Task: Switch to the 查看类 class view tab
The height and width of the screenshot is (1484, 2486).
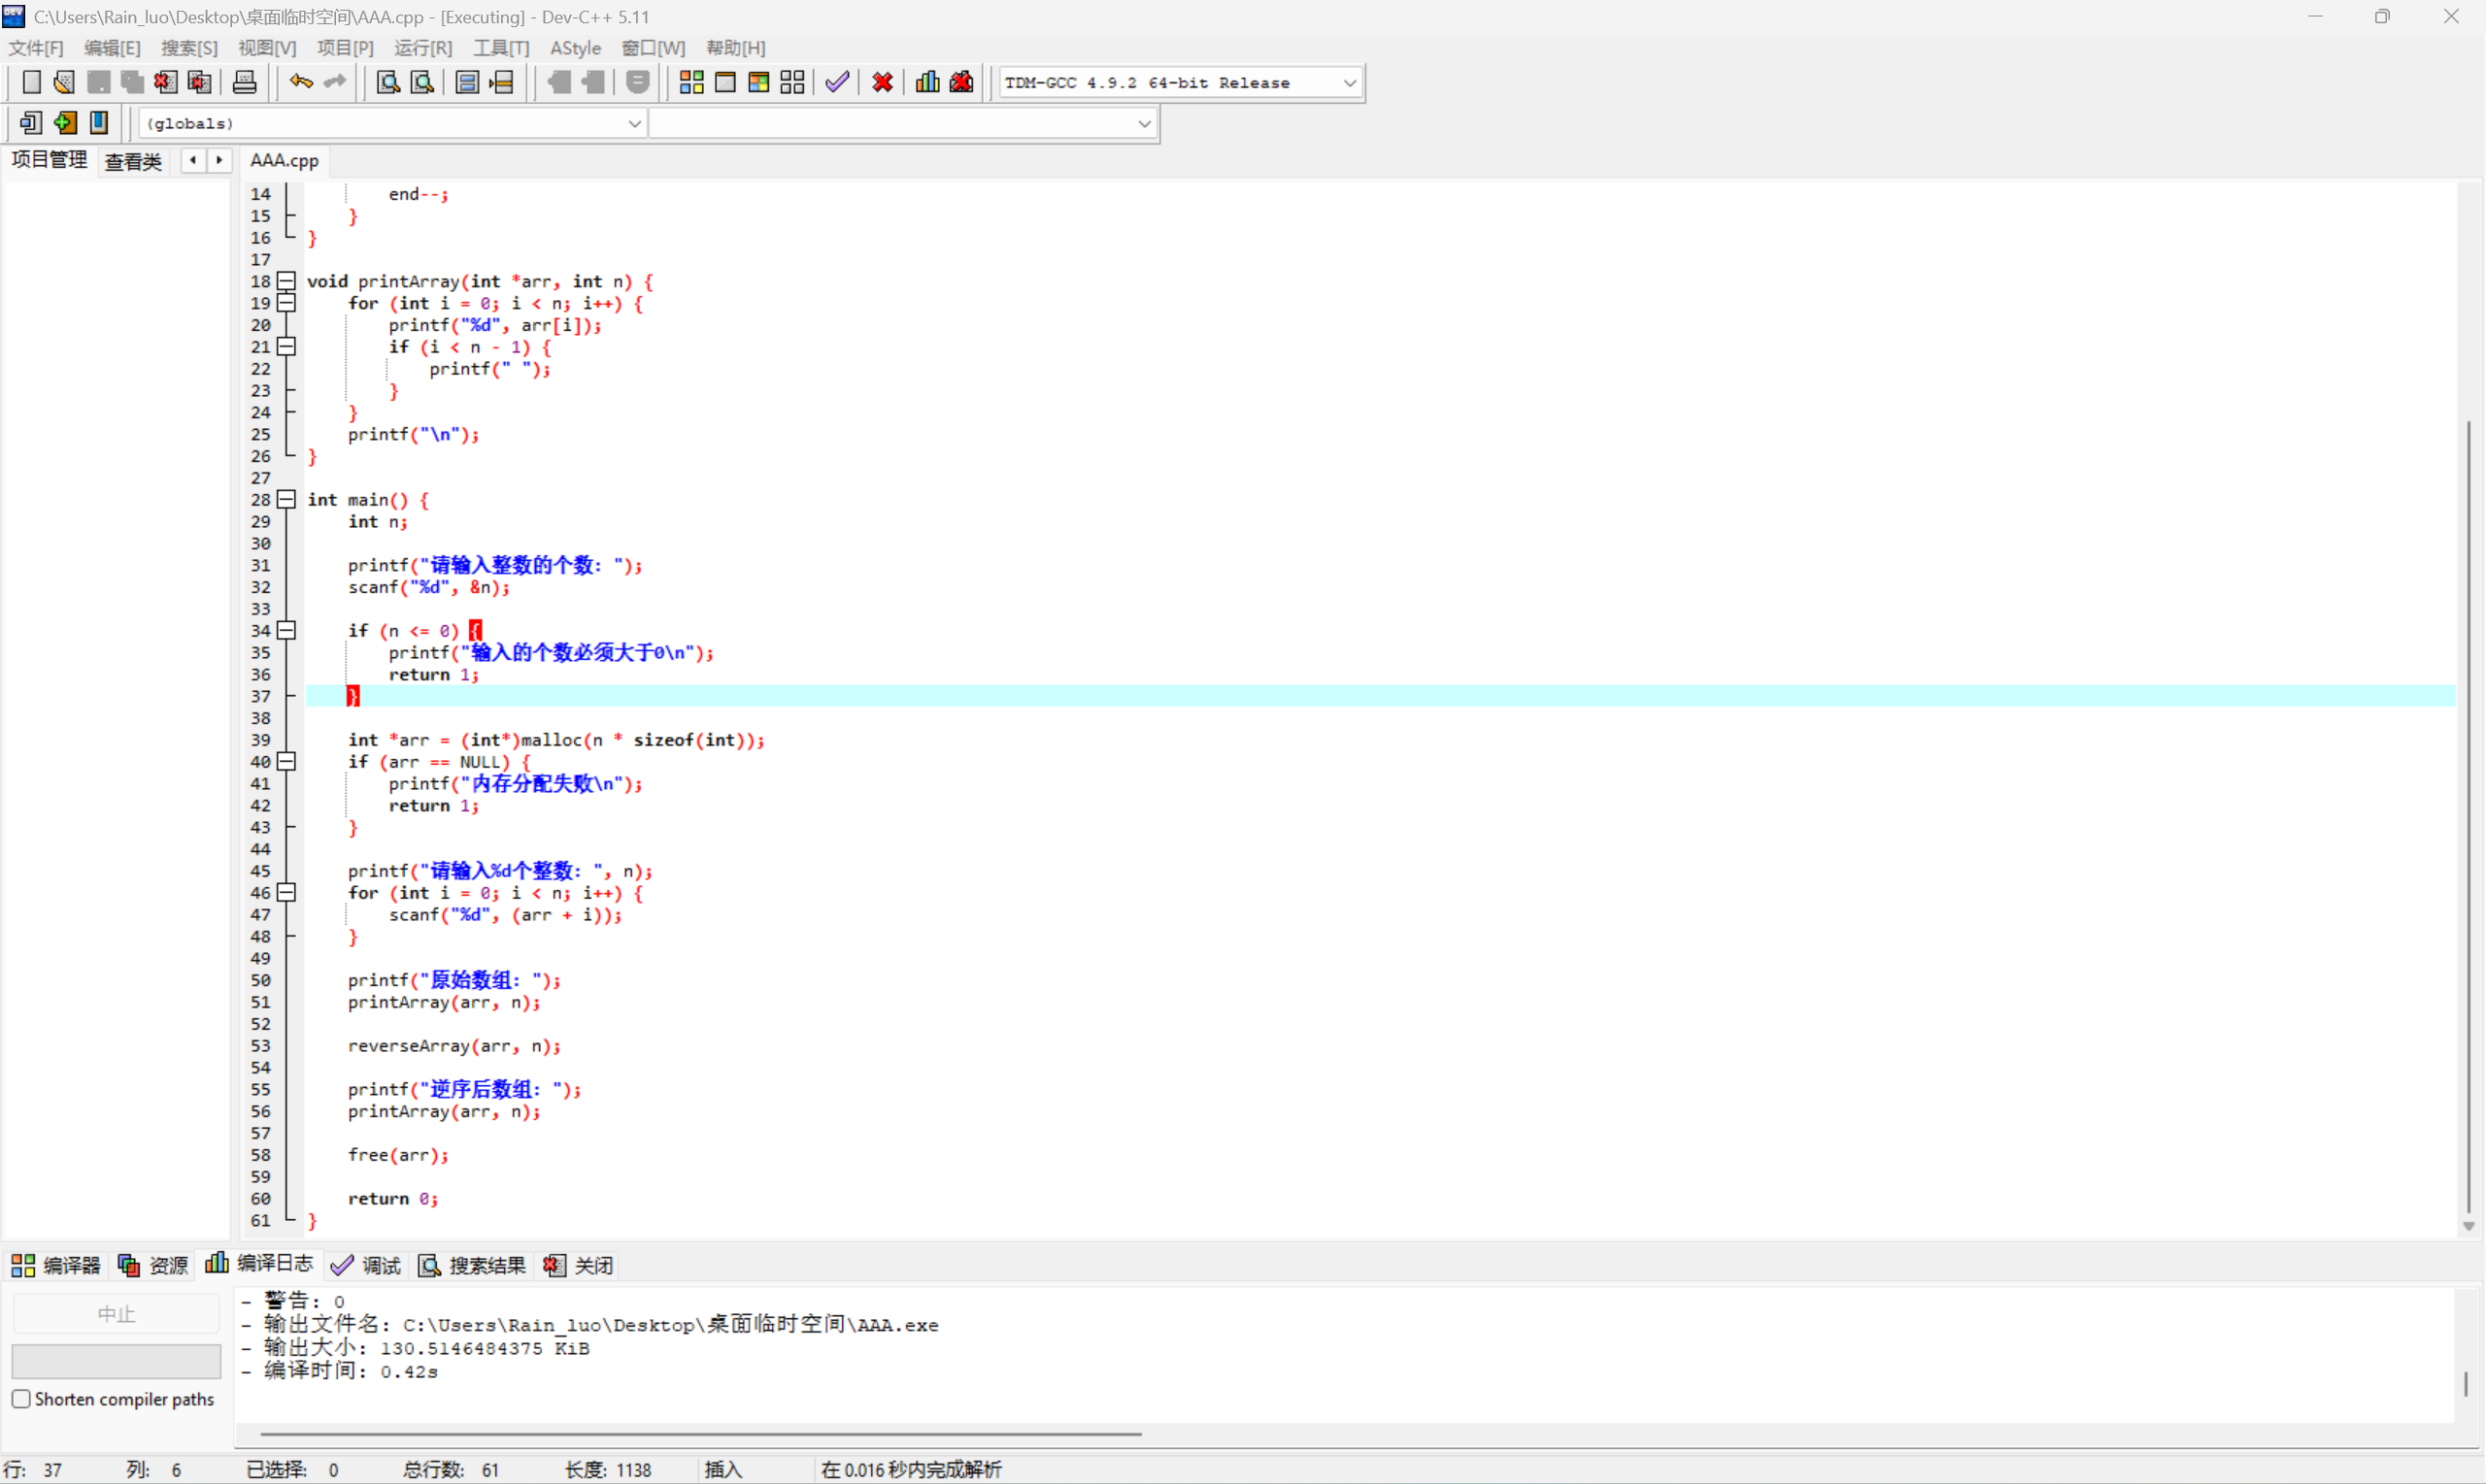Action: [x=133, y=161]
